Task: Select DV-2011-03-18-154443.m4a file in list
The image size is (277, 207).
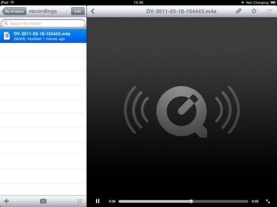Action: pyautogui.click(x=43, y=36)
